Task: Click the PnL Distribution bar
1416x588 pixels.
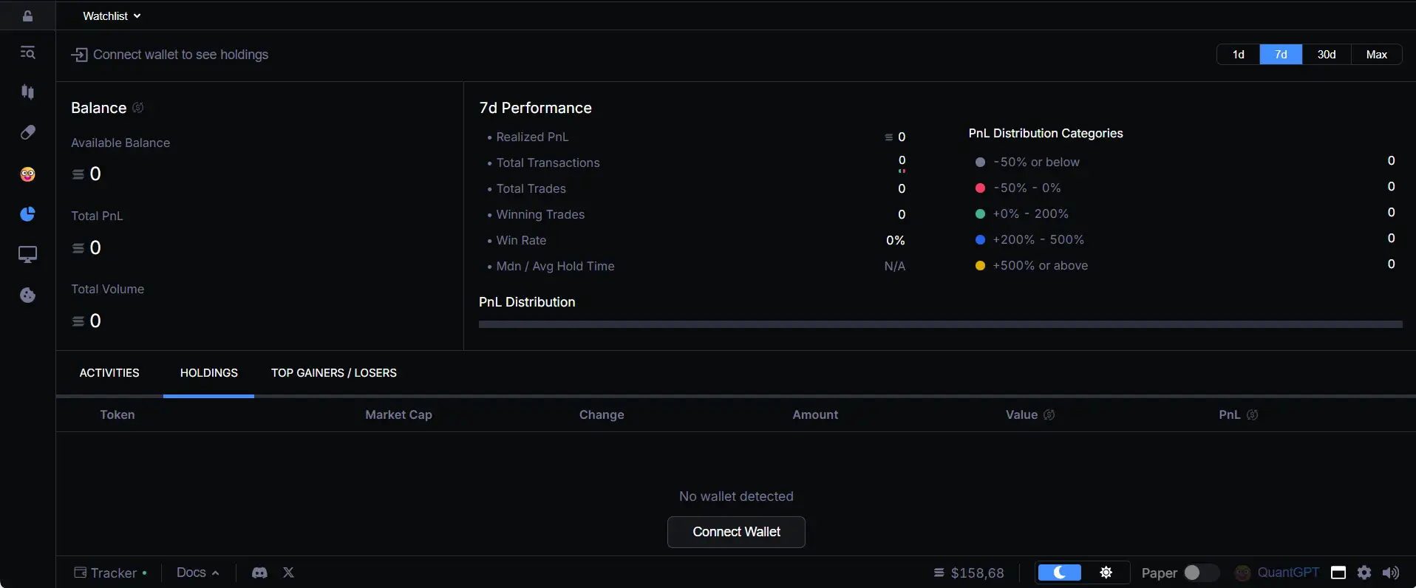Action: tap(940, 324)
